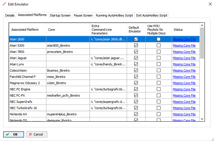Click Missing Core File for Atari Lynx

[184, 64]
